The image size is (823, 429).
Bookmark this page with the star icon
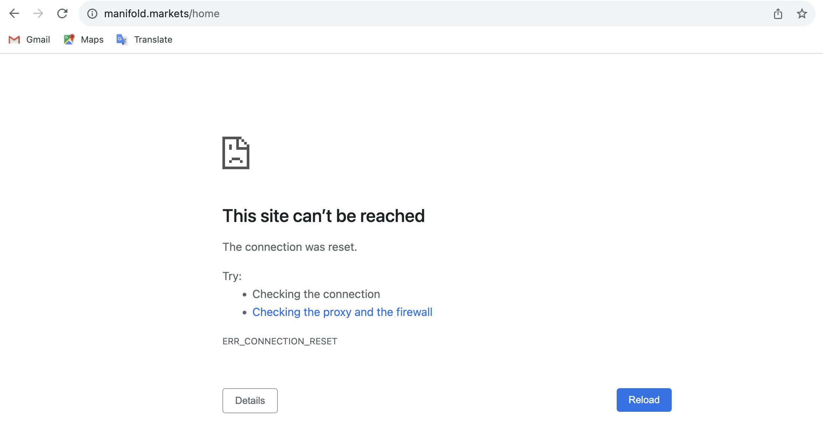point(802,14)
